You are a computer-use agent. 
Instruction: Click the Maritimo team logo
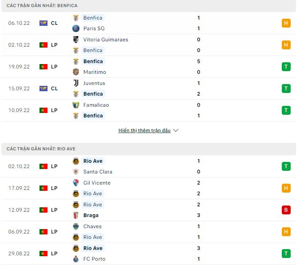tap(76, 72)
